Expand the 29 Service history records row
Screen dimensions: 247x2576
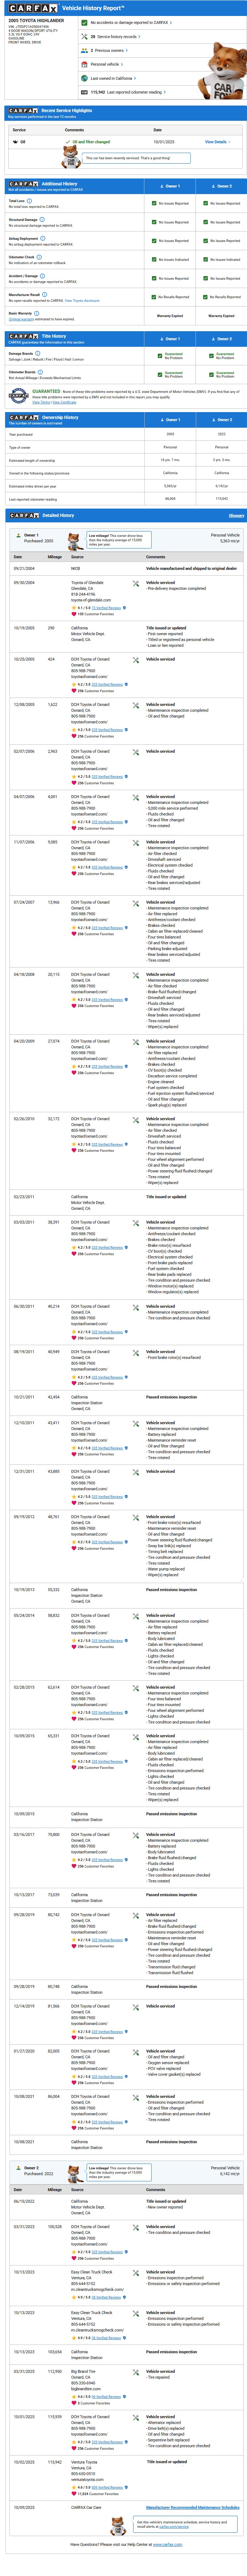(x=115, y=36)
